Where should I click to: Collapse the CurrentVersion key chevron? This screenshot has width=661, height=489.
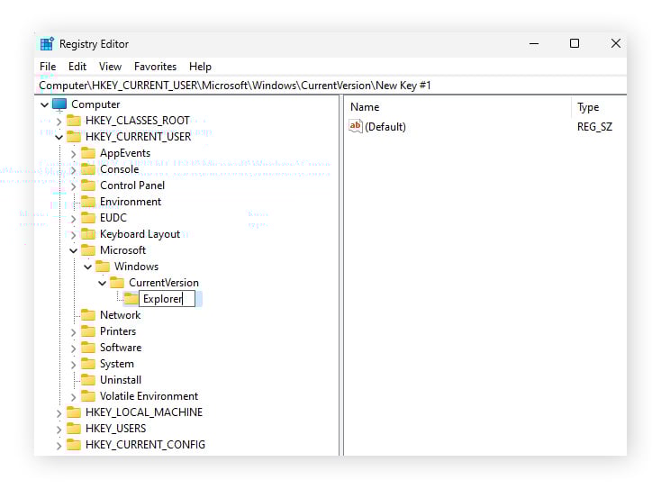tap(102, 283)
